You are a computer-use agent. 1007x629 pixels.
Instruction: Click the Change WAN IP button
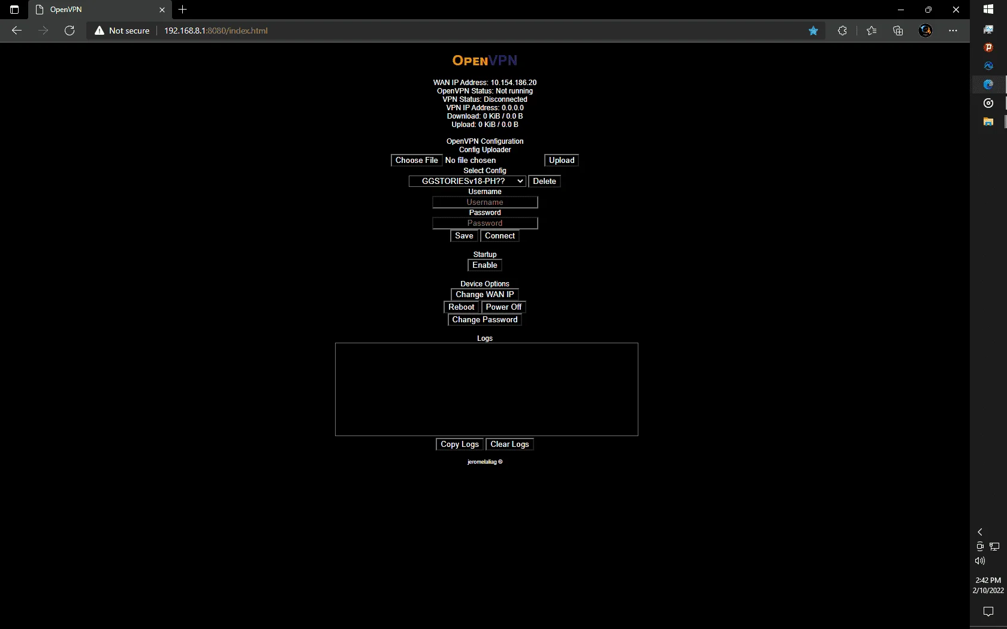485,295
